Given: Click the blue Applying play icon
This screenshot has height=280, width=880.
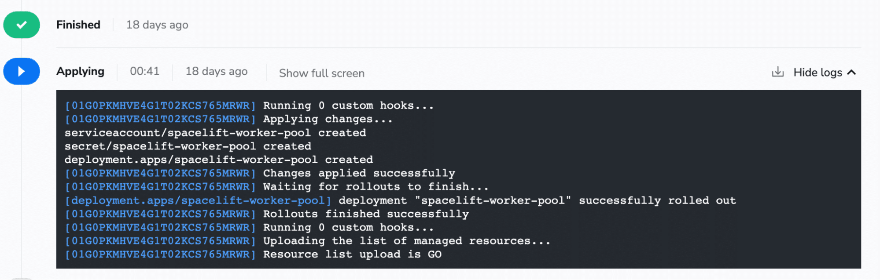Looking at the screenshot, I should pos(22,71).
